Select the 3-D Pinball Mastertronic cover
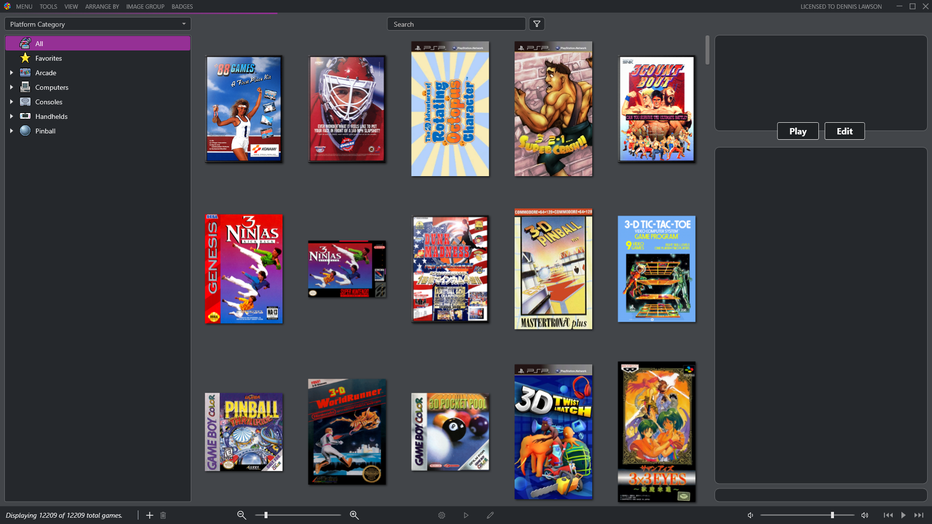This screenshot has width=932, height=524. point(553,269)
